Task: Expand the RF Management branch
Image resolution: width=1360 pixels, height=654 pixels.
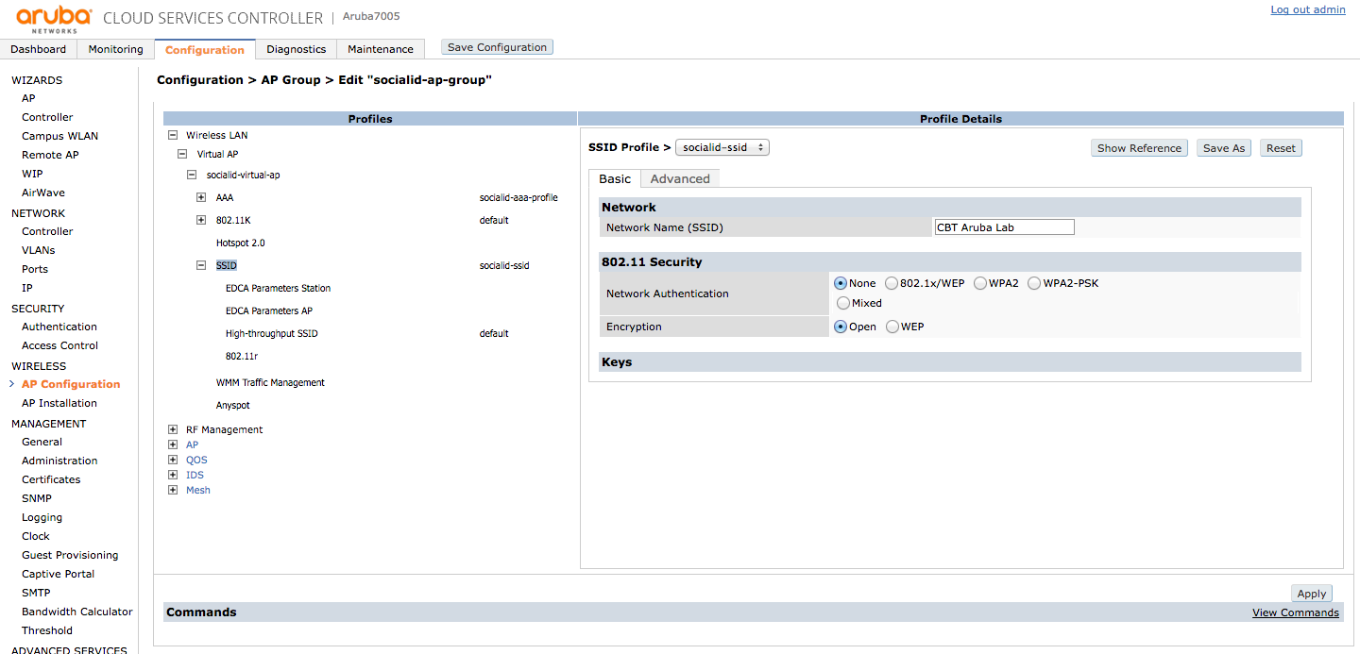Action: pyautogui.click(x=173, y=429)
